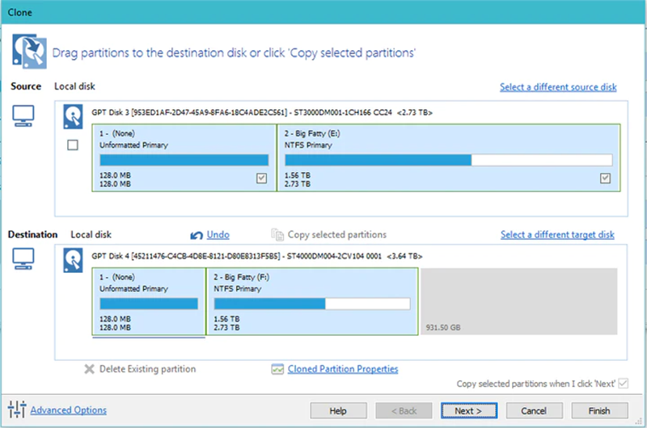Toggle 'Copy selected partitions when I click Next'
This screenshot has height=428, width=647.
(x=624, y=384)
